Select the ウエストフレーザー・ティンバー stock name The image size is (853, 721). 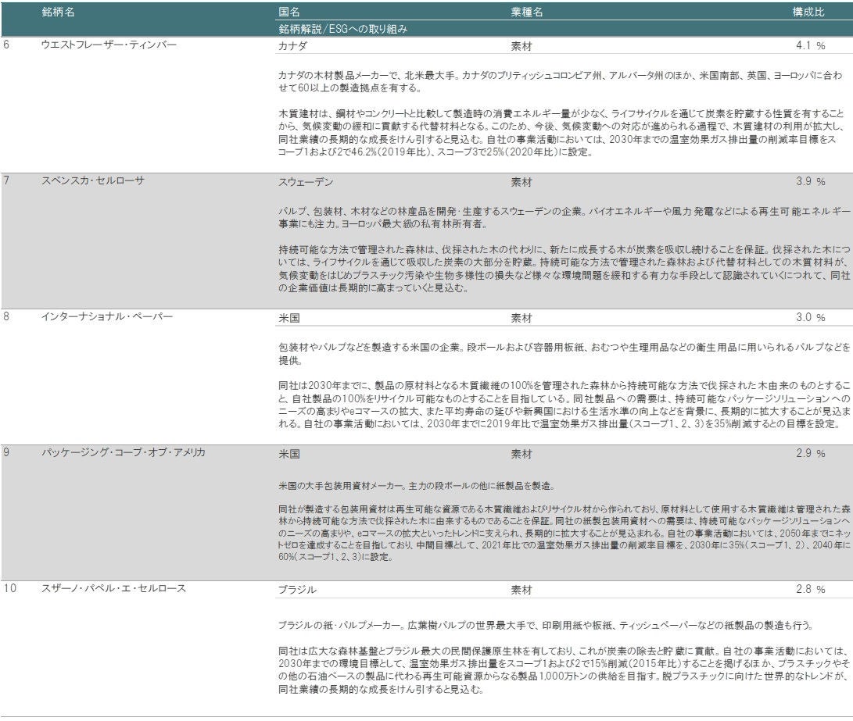pos(109,45)
